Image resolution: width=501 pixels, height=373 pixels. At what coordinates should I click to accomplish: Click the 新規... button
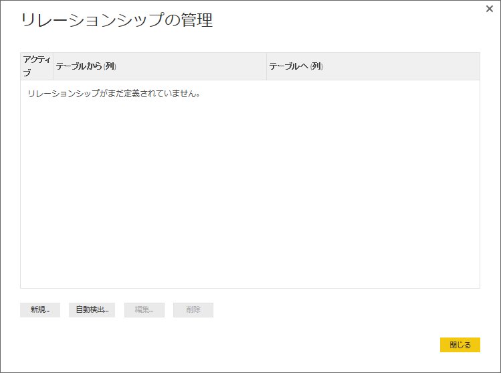tap(40, 309)
